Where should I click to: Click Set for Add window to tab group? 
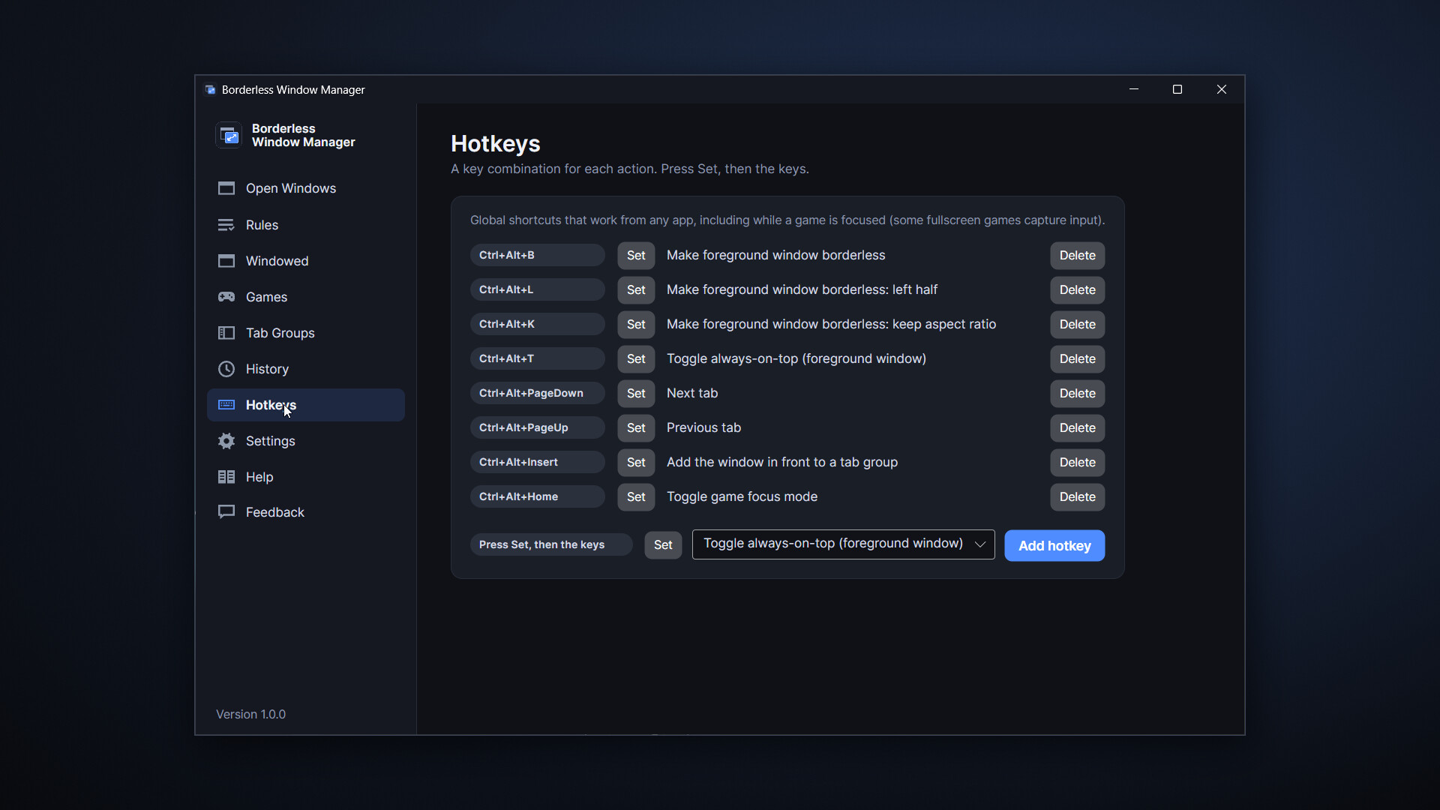click(636, 463)
